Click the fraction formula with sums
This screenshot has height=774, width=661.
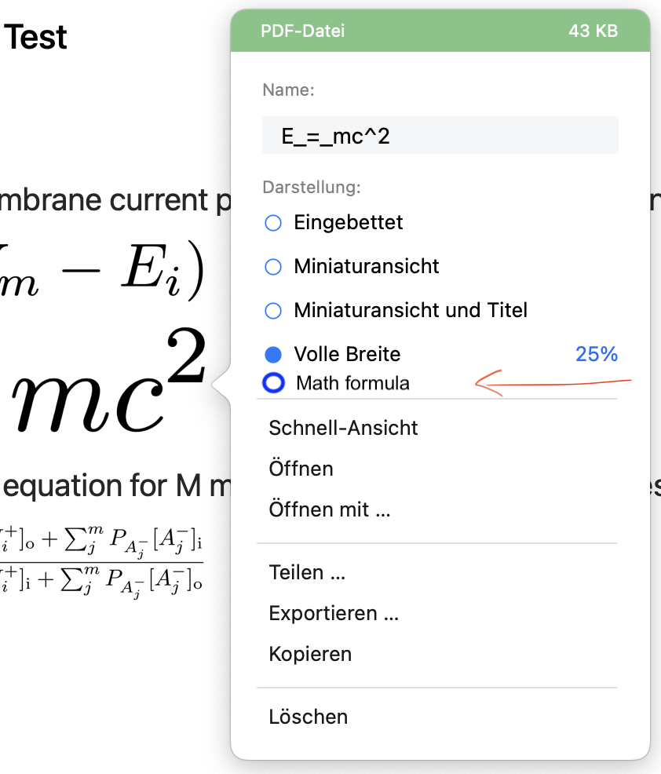click(101, 563)
